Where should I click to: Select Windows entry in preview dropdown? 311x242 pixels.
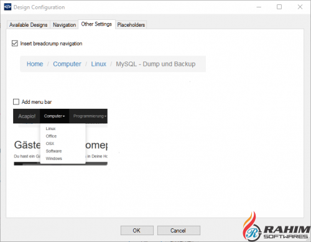point(54,159)
